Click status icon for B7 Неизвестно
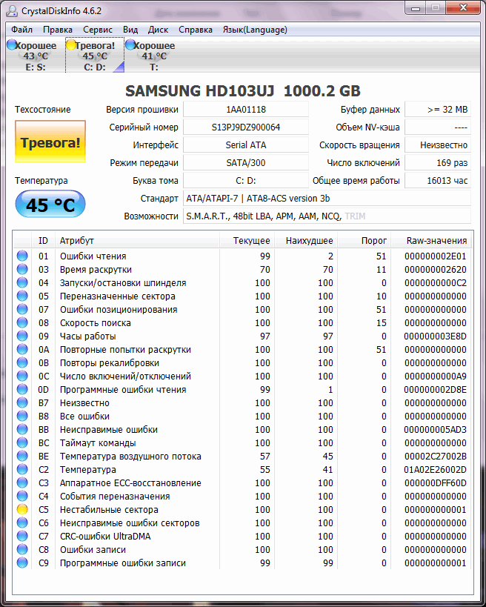 point(22,402)
